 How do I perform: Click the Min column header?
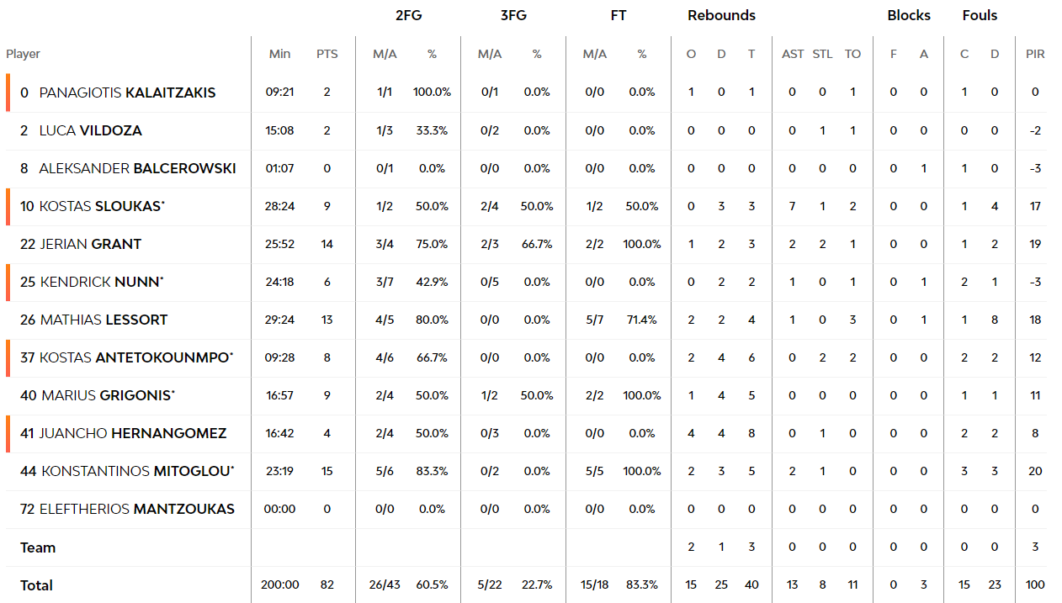pyautogui.click(x=279, y=54)
